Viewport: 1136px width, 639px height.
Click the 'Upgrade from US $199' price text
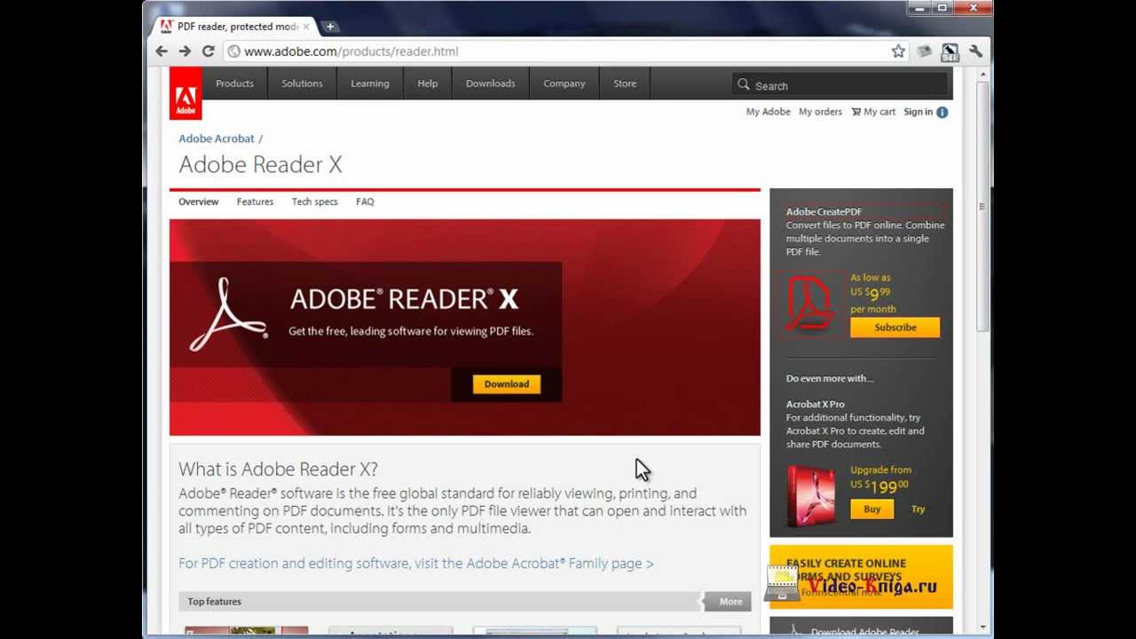(880, 478)
